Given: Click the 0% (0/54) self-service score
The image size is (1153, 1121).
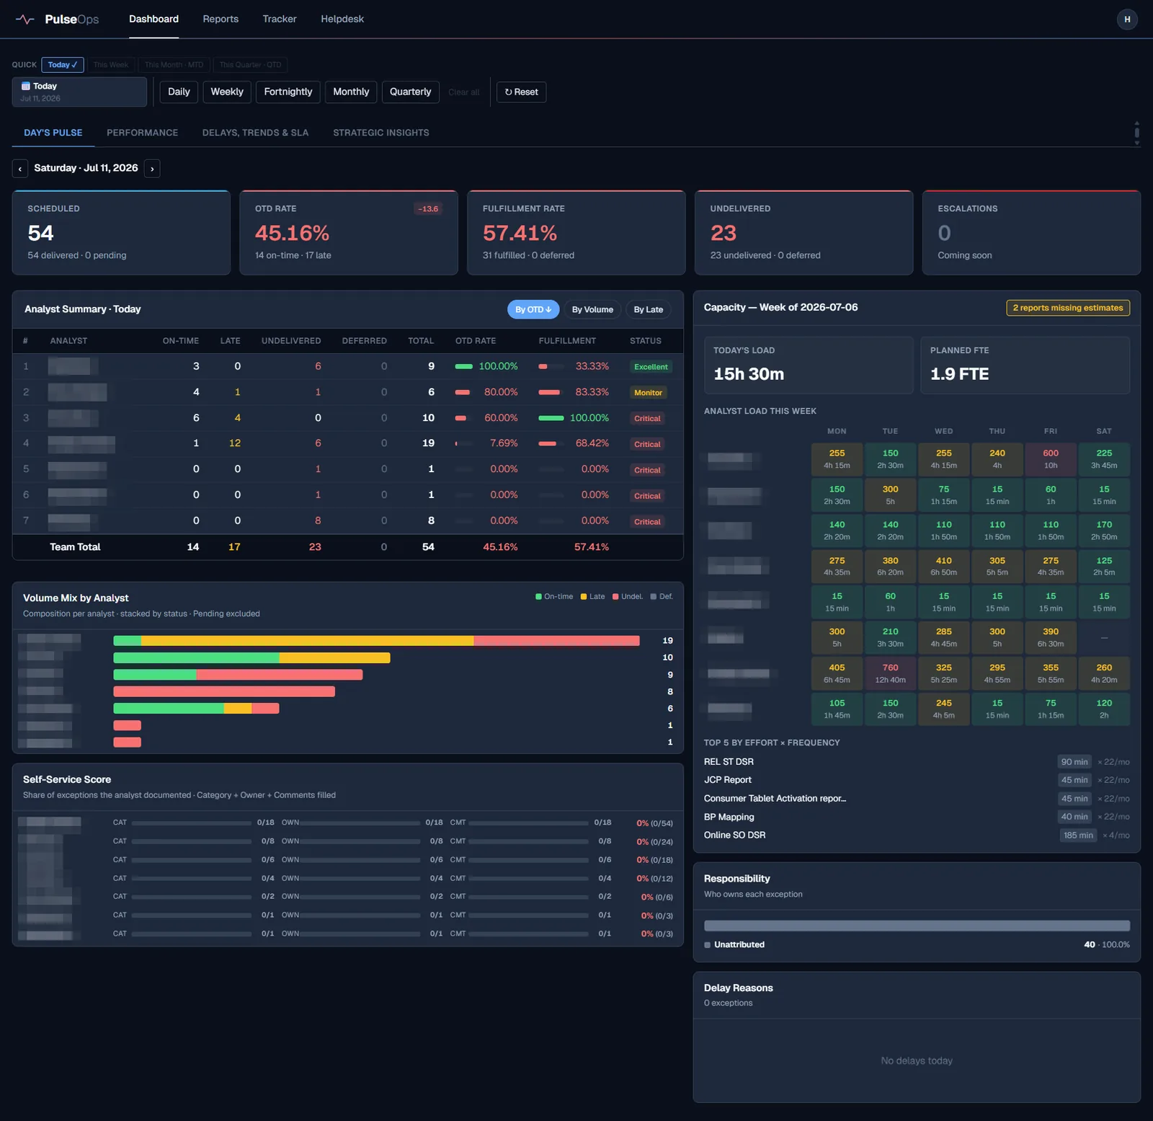Looking at the screenshot, I should pos(654,823).
